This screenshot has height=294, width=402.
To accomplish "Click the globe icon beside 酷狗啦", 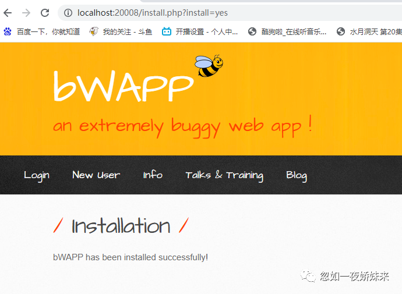I will [x=252, y=31].
